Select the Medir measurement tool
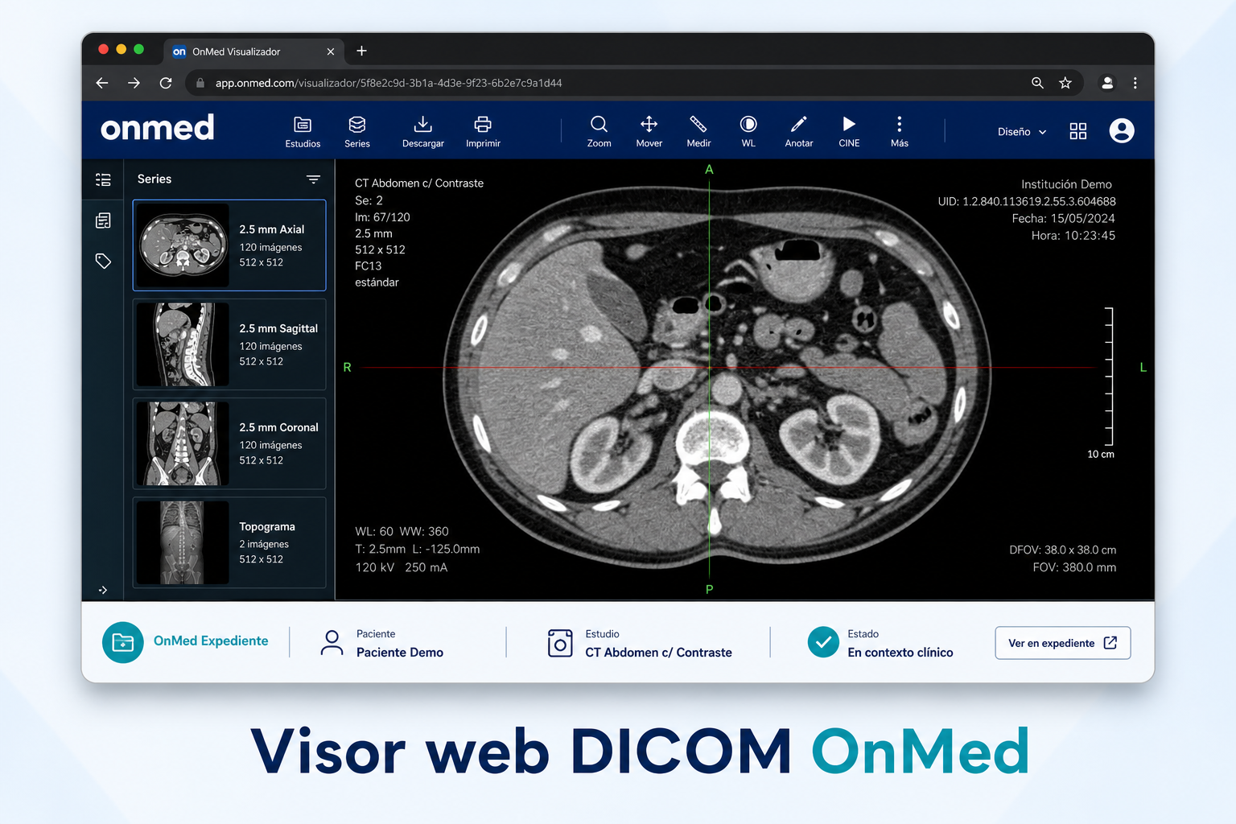Image resolution: width=1236 pixels, height=824 pixels. point(698,132)
